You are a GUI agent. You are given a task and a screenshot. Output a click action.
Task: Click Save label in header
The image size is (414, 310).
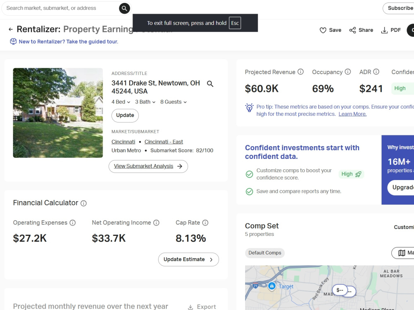point(335,30)
